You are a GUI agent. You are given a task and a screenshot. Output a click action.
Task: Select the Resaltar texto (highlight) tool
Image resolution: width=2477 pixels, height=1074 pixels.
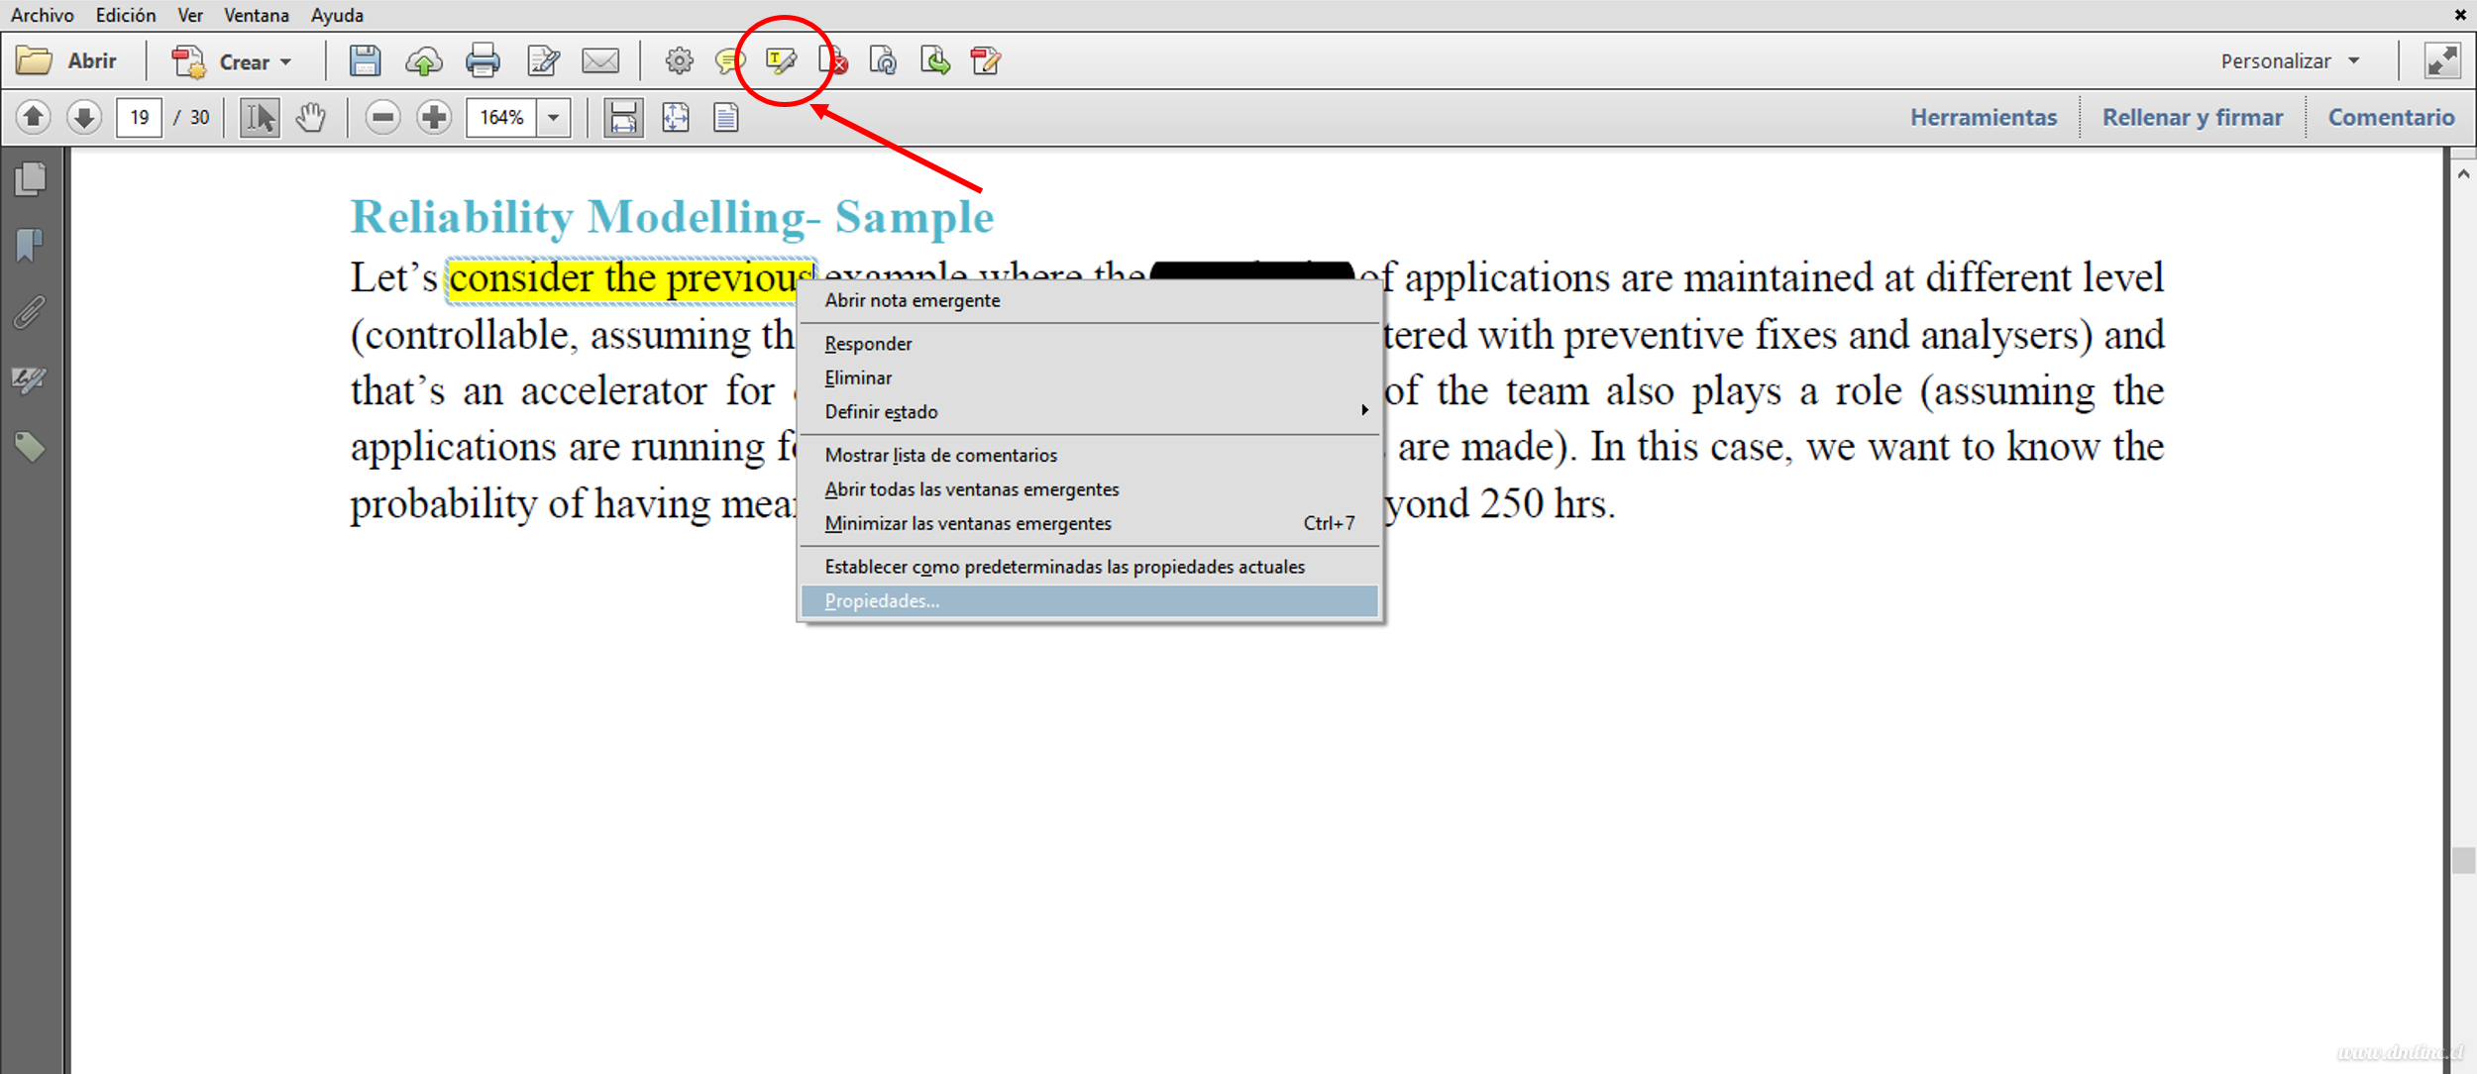pos(783,60)
